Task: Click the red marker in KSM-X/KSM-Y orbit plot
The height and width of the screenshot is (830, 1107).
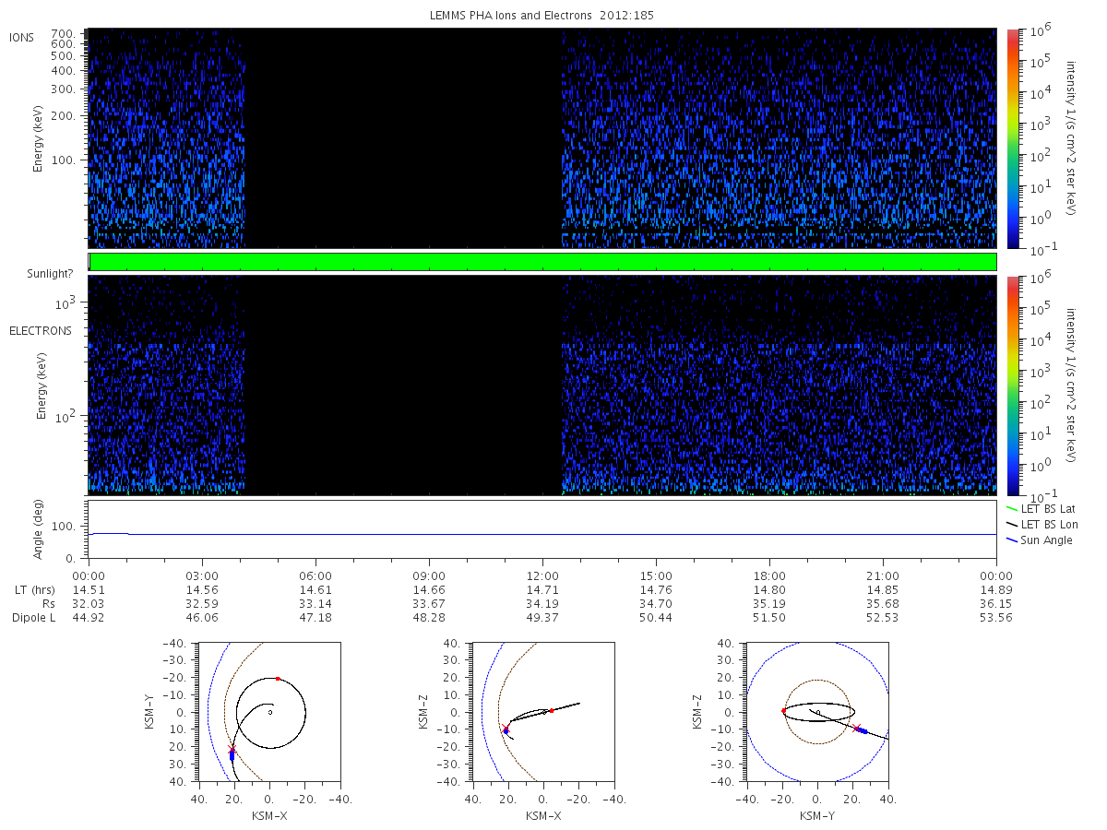Action: point(278,679)
